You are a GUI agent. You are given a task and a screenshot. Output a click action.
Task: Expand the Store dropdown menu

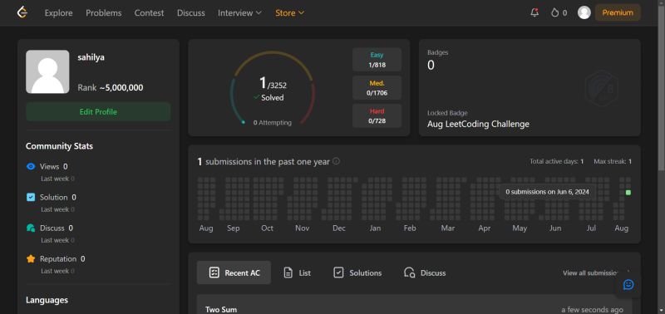[289, 13]
